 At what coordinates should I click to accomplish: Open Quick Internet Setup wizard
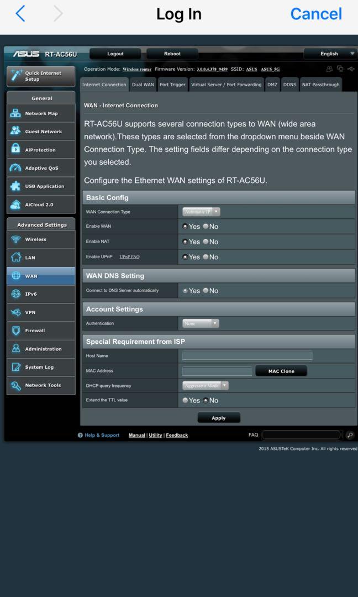click(x=41, y=76)
